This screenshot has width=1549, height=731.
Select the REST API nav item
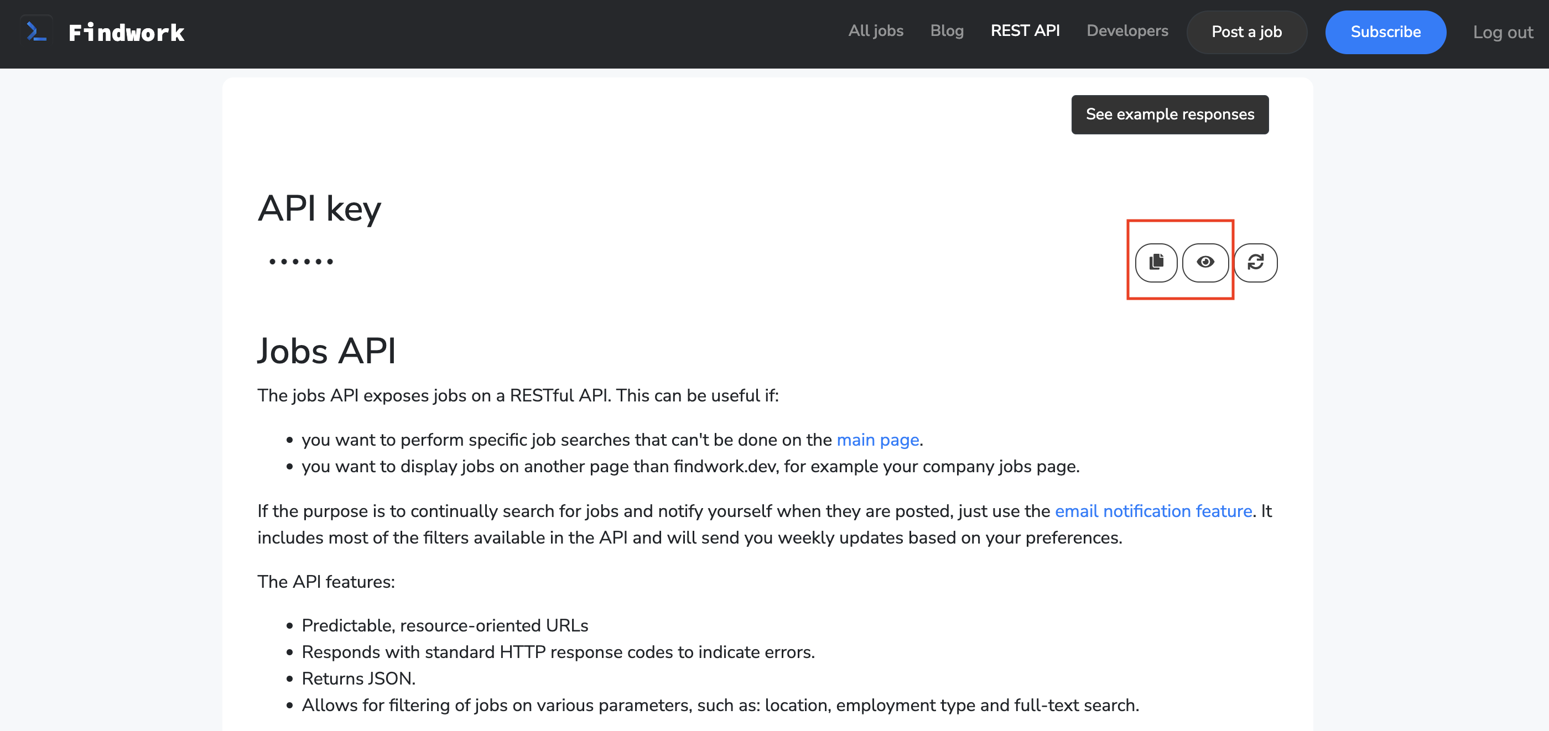pyautogui.click(x=1025, y=30)
